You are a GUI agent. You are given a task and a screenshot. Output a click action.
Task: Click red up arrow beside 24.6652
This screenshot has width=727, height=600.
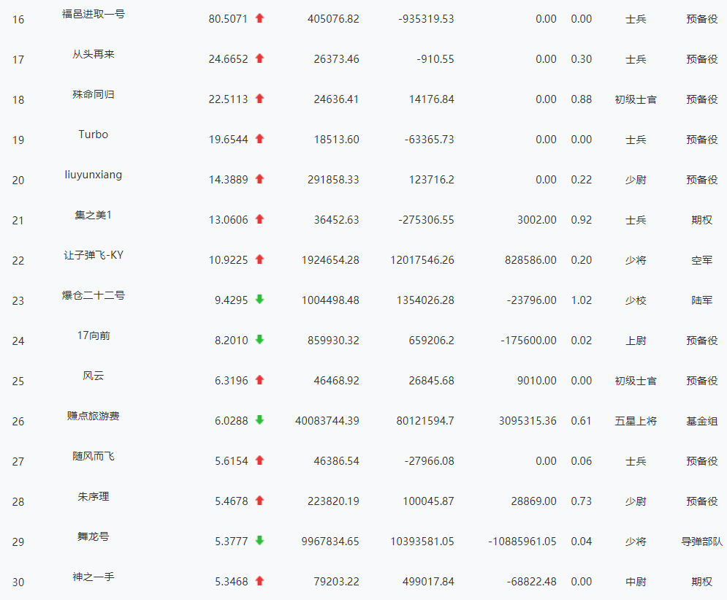tap(259, 58)
